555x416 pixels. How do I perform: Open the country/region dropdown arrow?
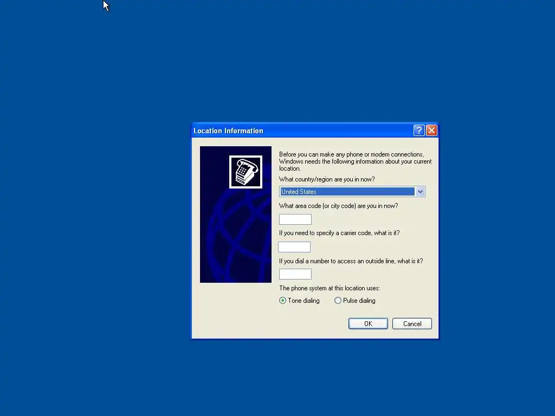pos(420,192)
